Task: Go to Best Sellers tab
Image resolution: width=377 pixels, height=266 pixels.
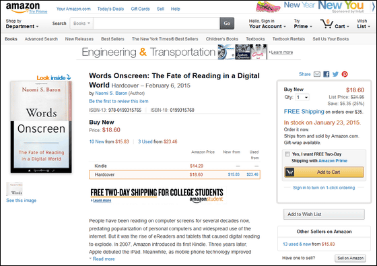Action: (x=112, y=39)
